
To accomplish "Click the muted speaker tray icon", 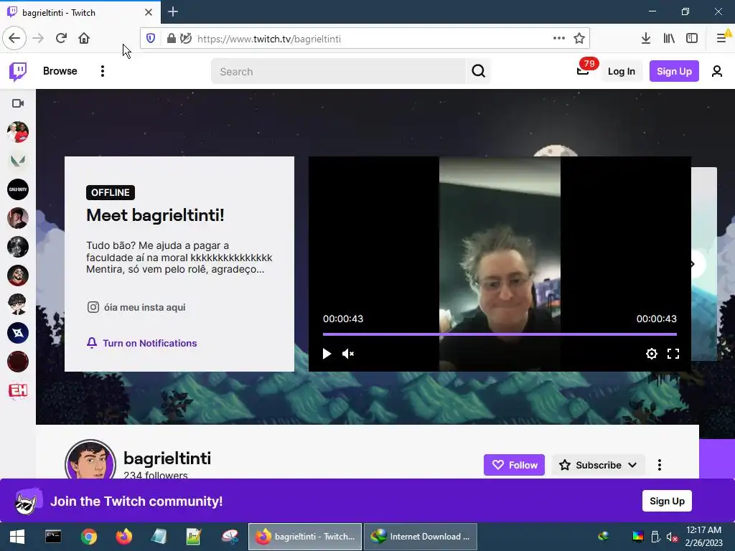I will (x=672, y=537).
